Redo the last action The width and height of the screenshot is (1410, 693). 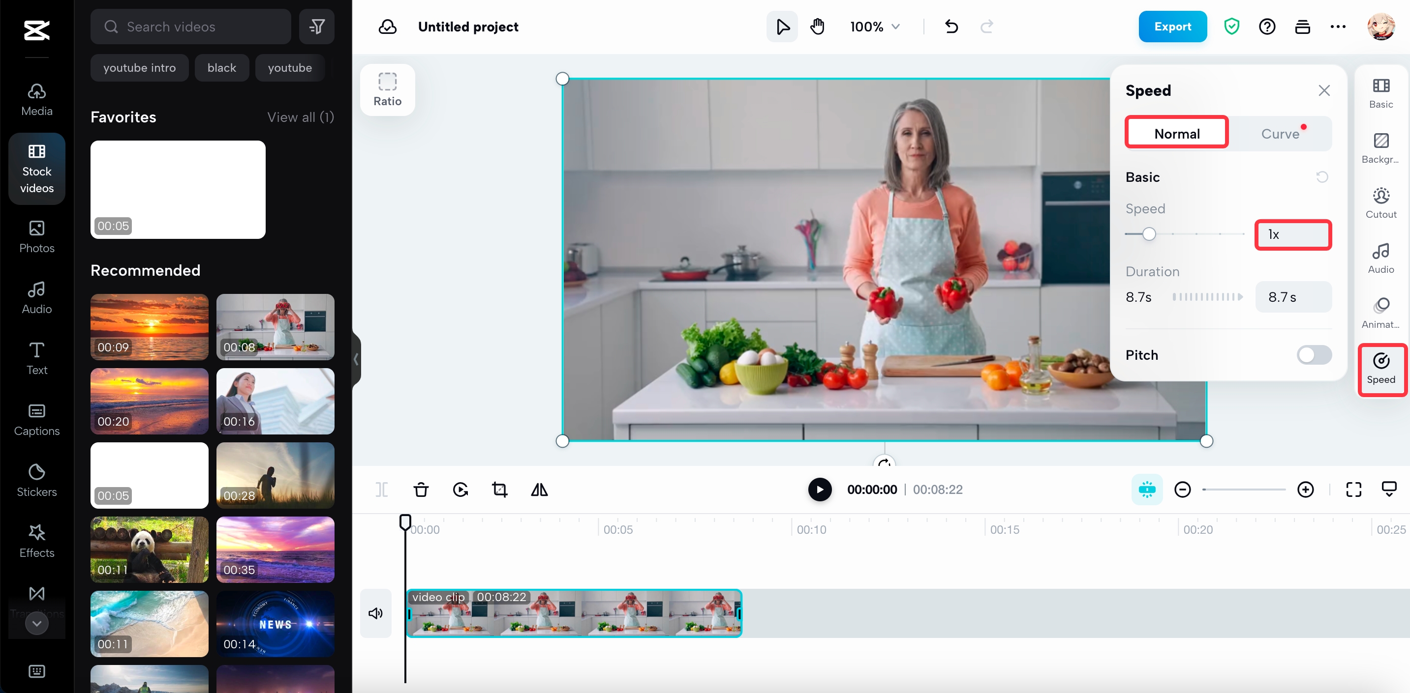coord(986,26)
